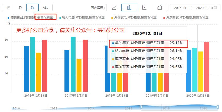This screenshot has width=222, height=112.
Task: Click the teal 格力电器 bar for 2020
Action: click(x=194, y=70)
